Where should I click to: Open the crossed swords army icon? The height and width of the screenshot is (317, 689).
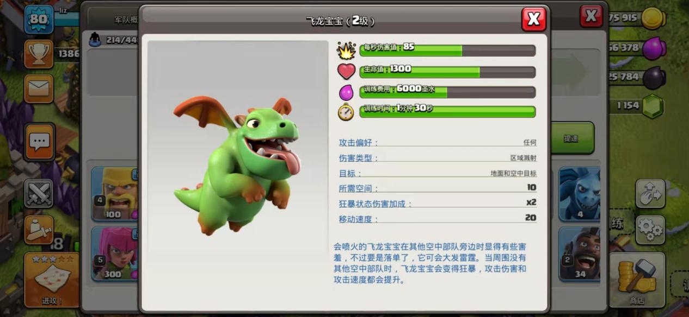(39, 194)
